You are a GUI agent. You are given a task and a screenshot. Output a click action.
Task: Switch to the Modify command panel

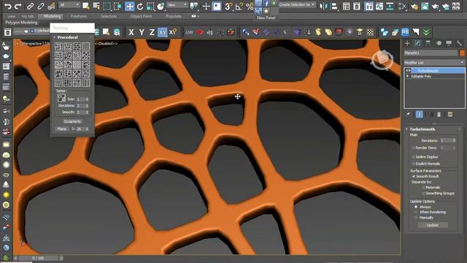pos(417,43)
